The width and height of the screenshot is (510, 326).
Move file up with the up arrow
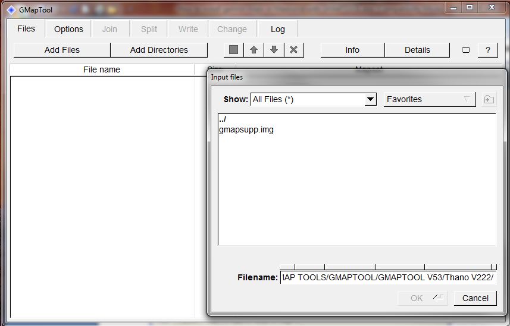coord(254,50)
